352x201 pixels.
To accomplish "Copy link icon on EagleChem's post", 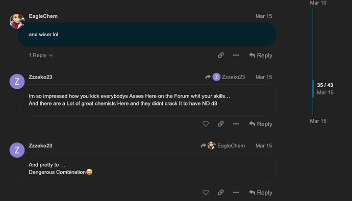I will [221, 55].
